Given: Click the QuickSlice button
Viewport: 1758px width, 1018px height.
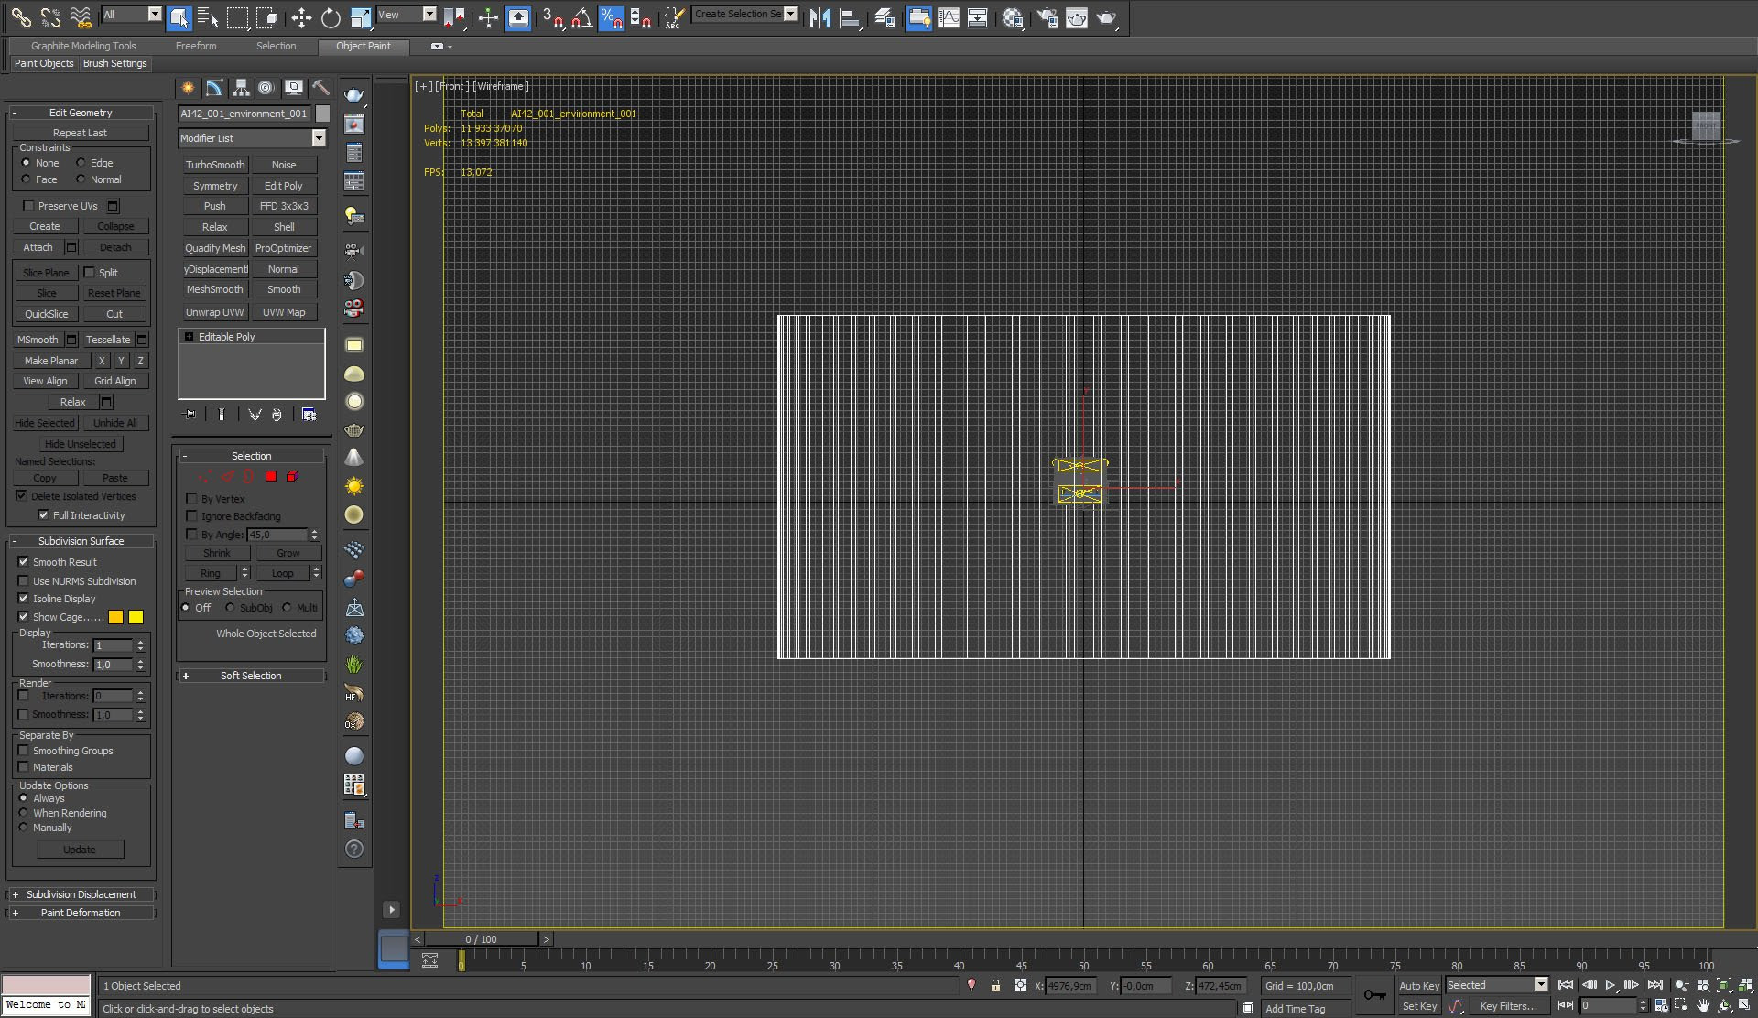Looking at the screenshot, I should 46,314.
